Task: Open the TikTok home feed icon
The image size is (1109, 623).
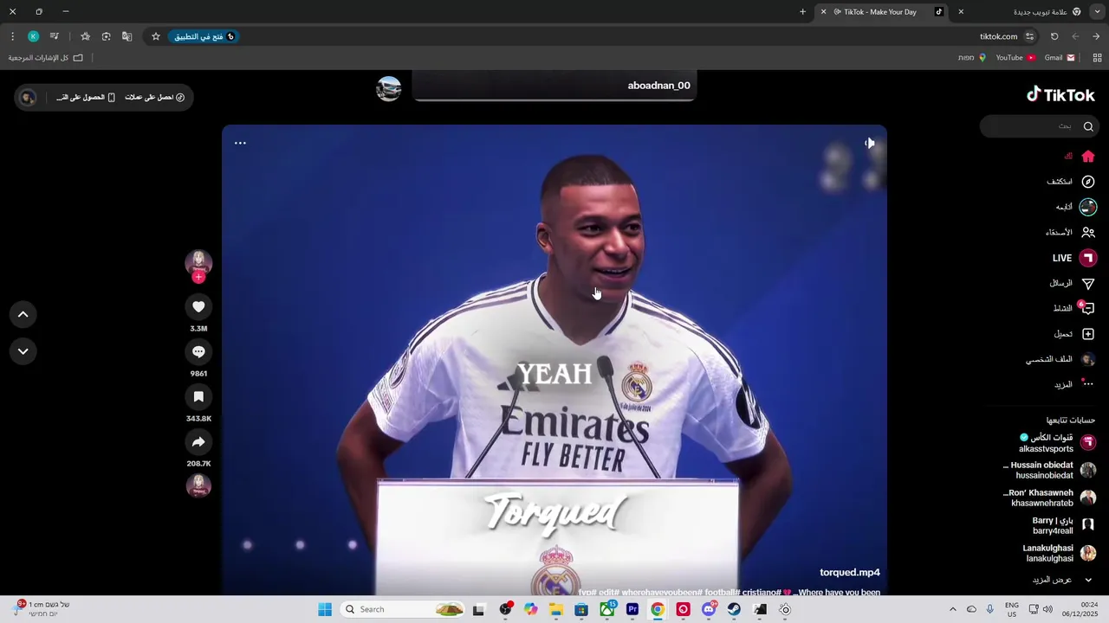Action: point(1088,157)
